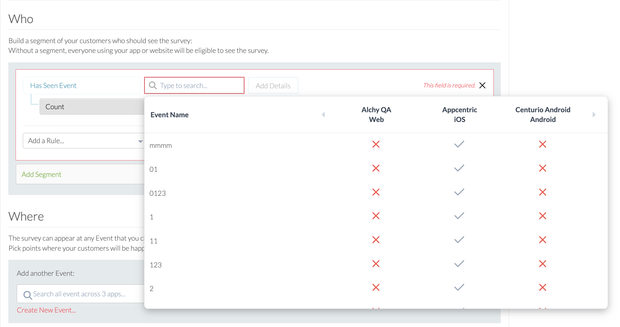This screenshot has height=327, width=620.
Task: Click the search icon in Add another Event
Action: [x=27, y=294]
